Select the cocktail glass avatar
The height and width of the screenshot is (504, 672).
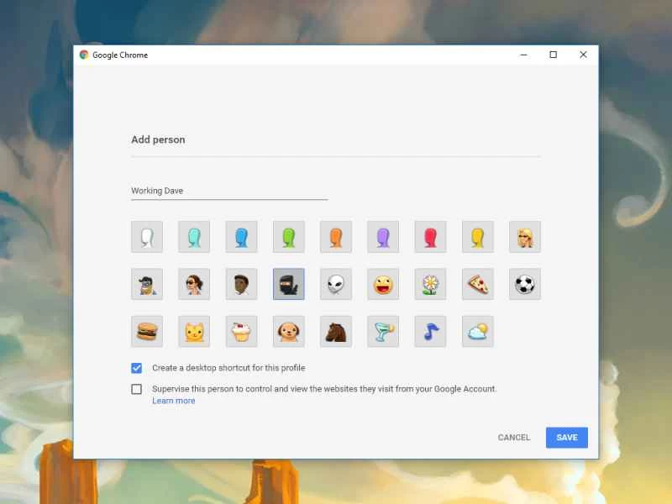pyautogui.click(x=382, y=330)
